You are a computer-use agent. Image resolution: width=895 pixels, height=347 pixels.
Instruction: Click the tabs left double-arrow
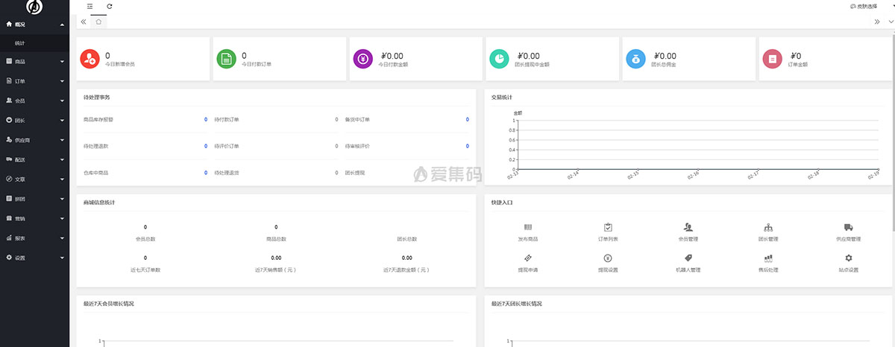83,22
